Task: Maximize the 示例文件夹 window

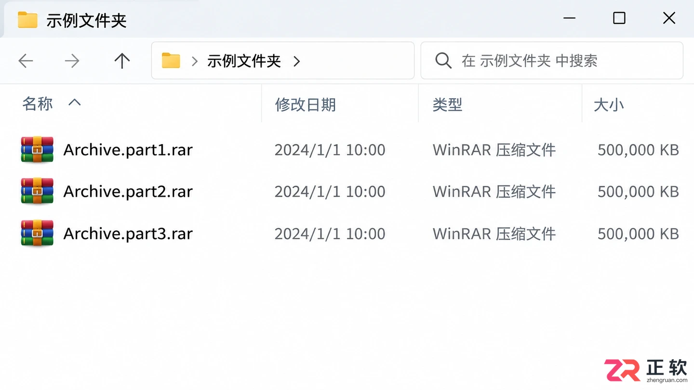Action: (619, 18)
